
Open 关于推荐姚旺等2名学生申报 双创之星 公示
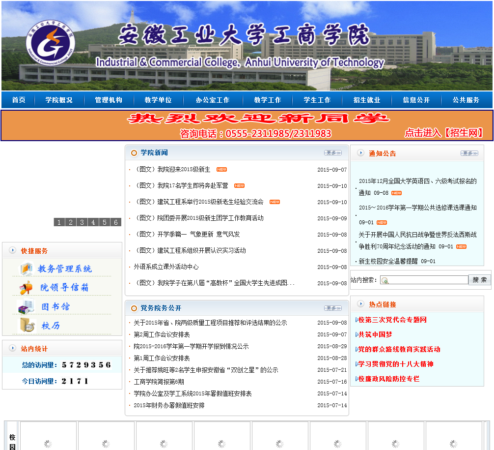tap(206, 370)
